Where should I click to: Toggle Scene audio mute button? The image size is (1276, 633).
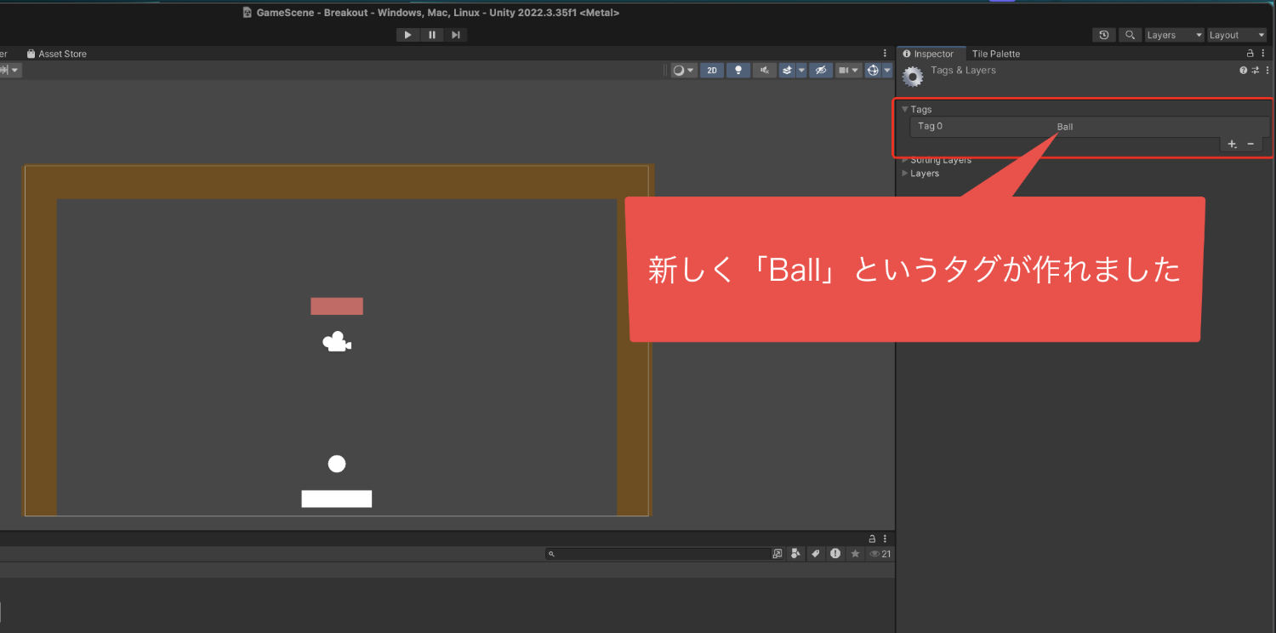[765, 71]
